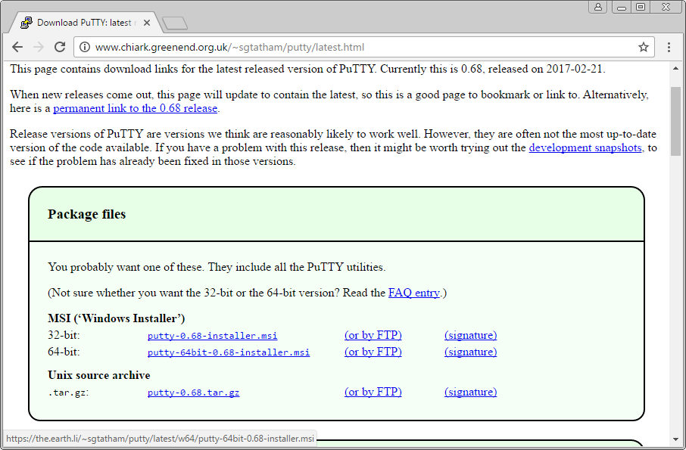The image size is (686, 450).
Task: Click the browser Back arrow
Action: click(x=17, y=47)
